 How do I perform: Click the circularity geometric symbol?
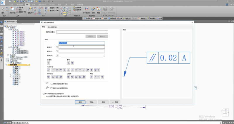tap(56, 70)
